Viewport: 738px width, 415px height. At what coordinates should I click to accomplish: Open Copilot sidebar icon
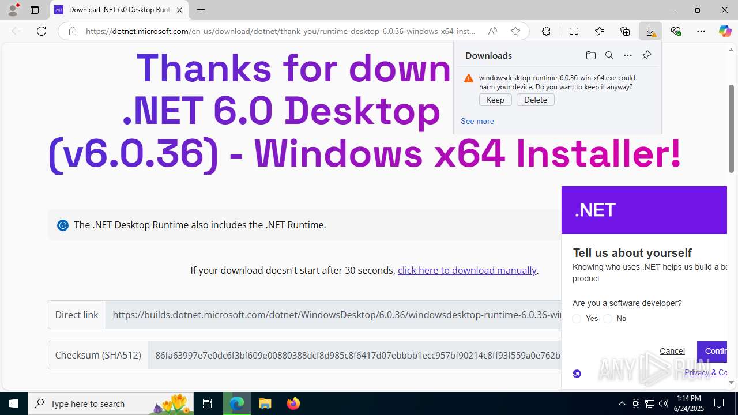725,31
